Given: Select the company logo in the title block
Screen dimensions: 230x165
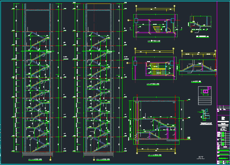Looking at the screenshot, I should [223, 118].
